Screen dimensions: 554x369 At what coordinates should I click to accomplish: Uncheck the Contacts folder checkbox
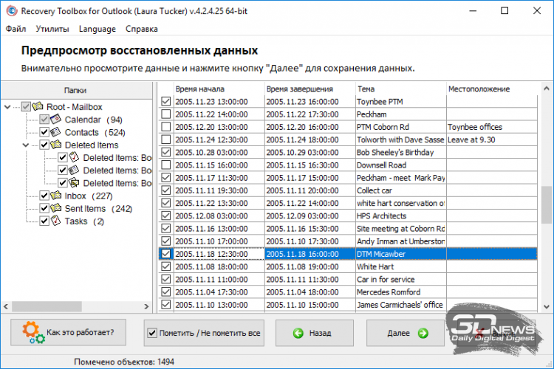tap(44, 132)
